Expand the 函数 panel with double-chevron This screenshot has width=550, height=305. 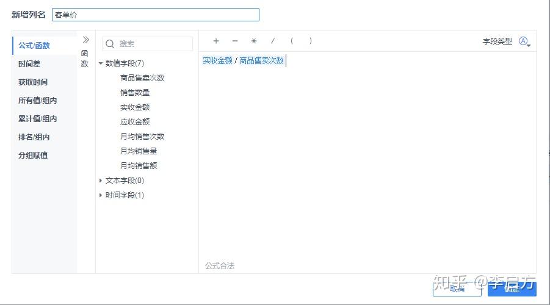click(86, 40)
